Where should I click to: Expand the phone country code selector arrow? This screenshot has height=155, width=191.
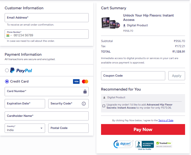pos(11,35)
